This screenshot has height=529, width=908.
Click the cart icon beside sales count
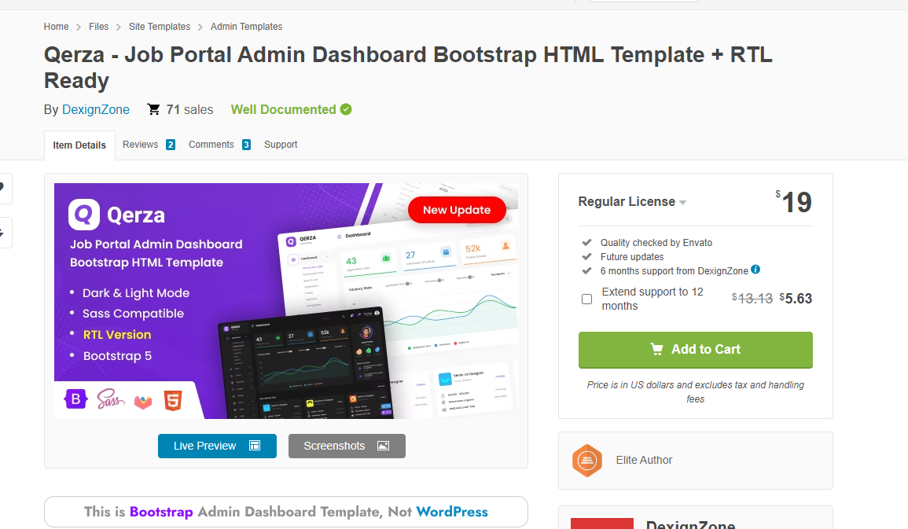154,108
